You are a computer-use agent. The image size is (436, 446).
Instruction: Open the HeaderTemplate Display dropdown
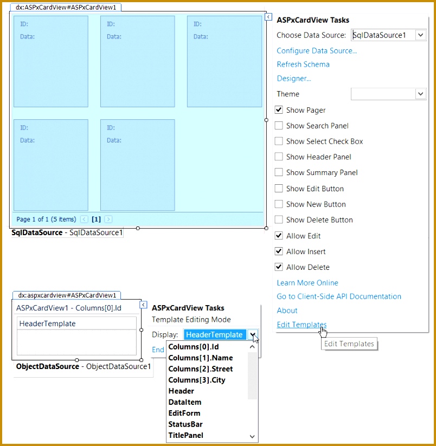point(252,334)
